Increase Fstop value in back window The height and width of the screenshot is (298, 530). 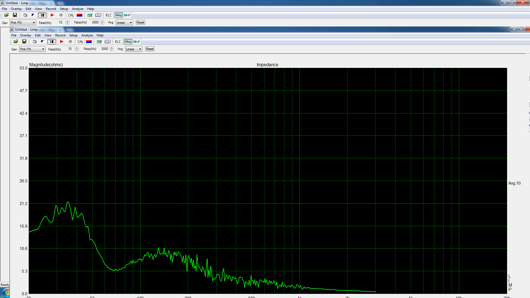[x=102, y=21]
